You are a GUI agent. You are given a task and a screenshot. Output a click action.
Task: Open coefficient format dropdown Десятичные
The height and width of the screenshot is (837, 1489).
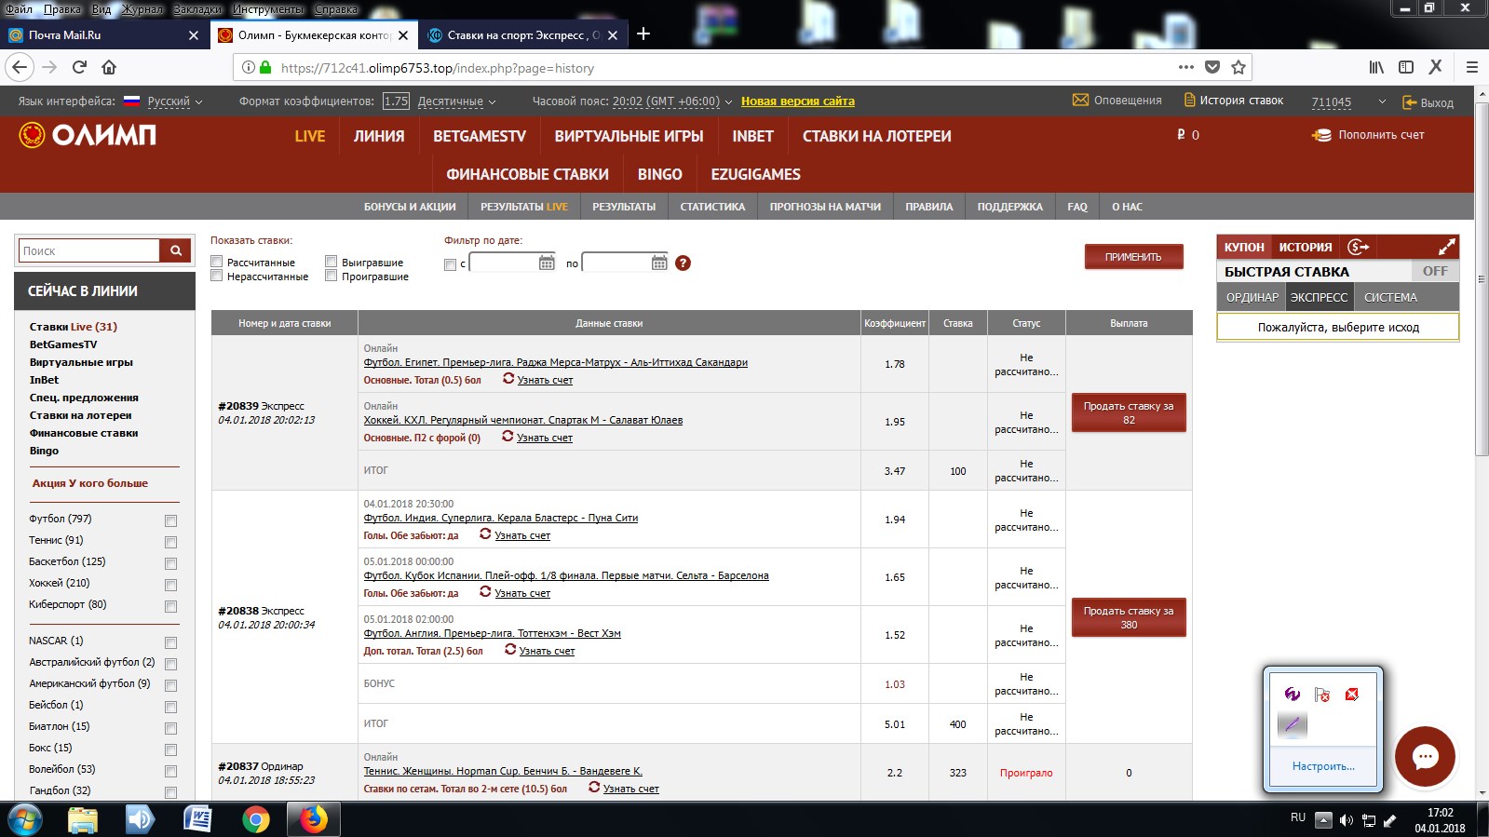(456, 101)
